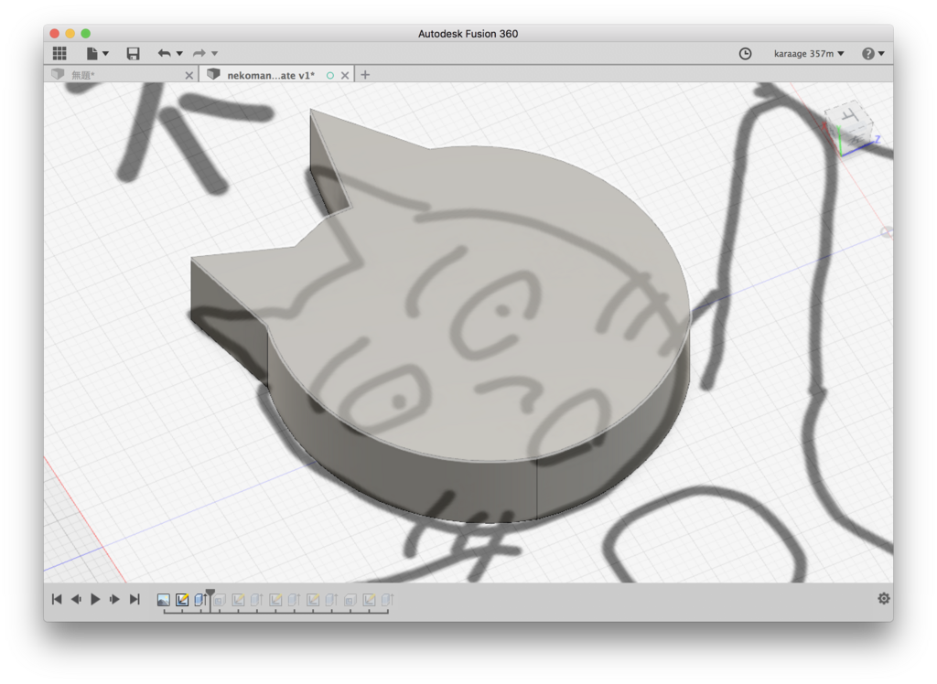Open the timeline settings gear
The width and height of the screenshot is (937, 684).
[x=883, y=598]
